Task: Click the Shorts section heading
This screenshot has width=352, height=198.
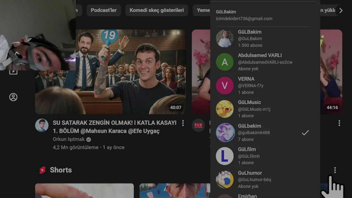Action: (x=61, y=170)
